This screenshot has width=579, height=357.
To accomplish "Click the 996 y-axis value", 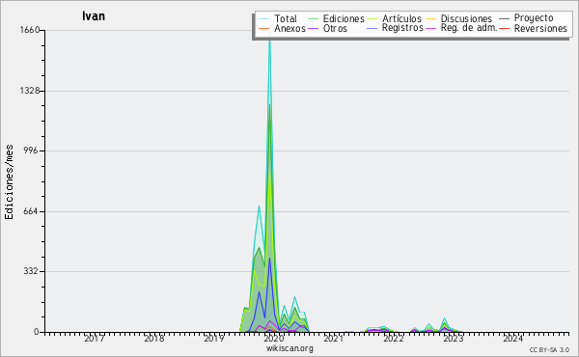I will point(32,151).
